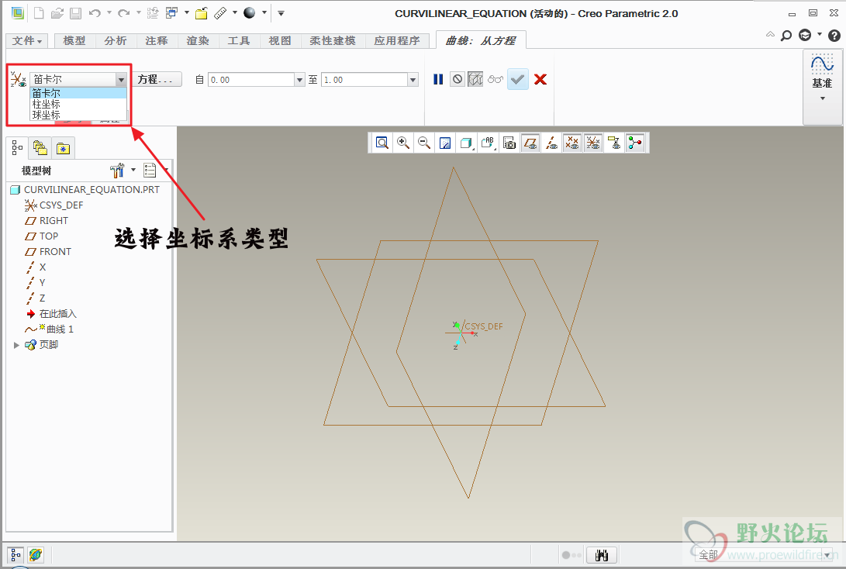Open the Saved Orientations icon
The image size is (846, 569).
coord(488,143)
